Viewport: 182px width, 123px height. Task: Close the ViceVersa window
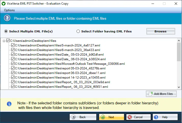(176, 4)
